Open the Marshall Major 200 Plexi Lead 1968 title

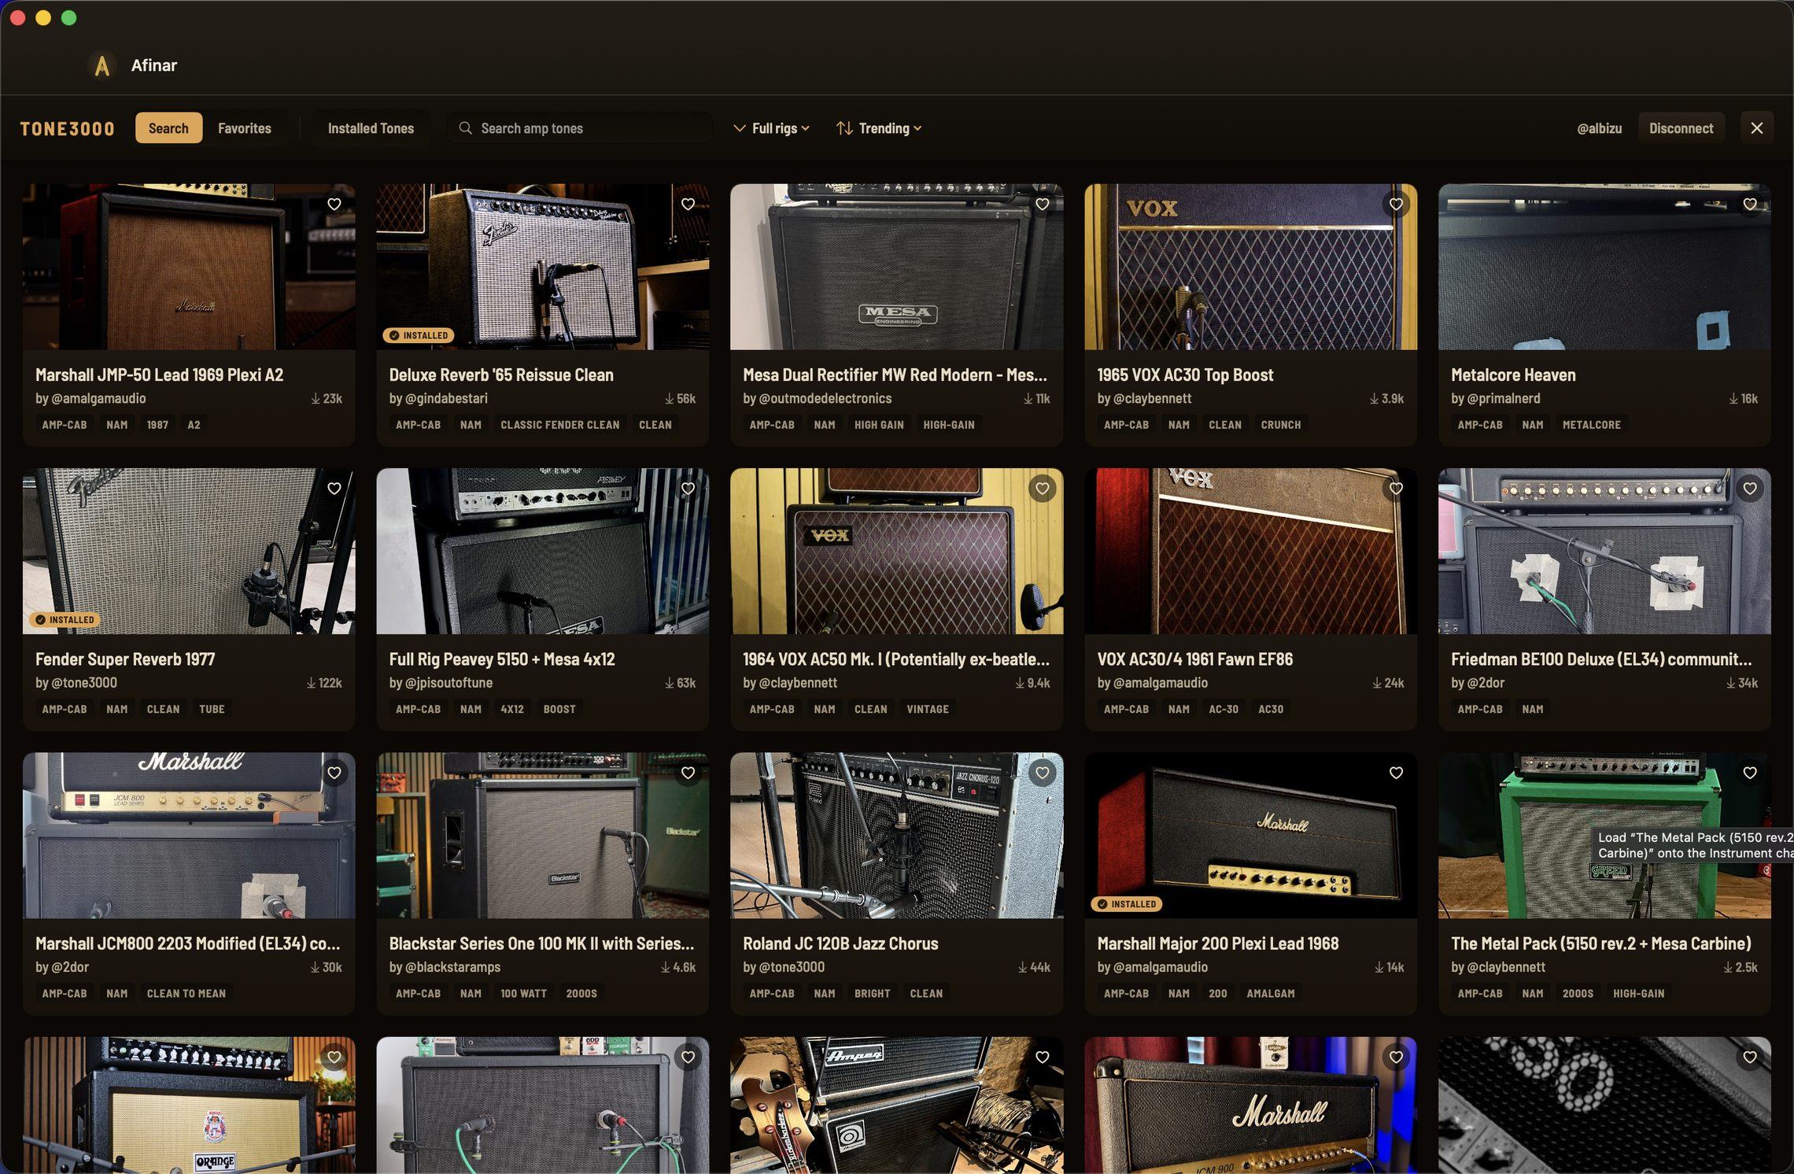(x=1217, y=943)
